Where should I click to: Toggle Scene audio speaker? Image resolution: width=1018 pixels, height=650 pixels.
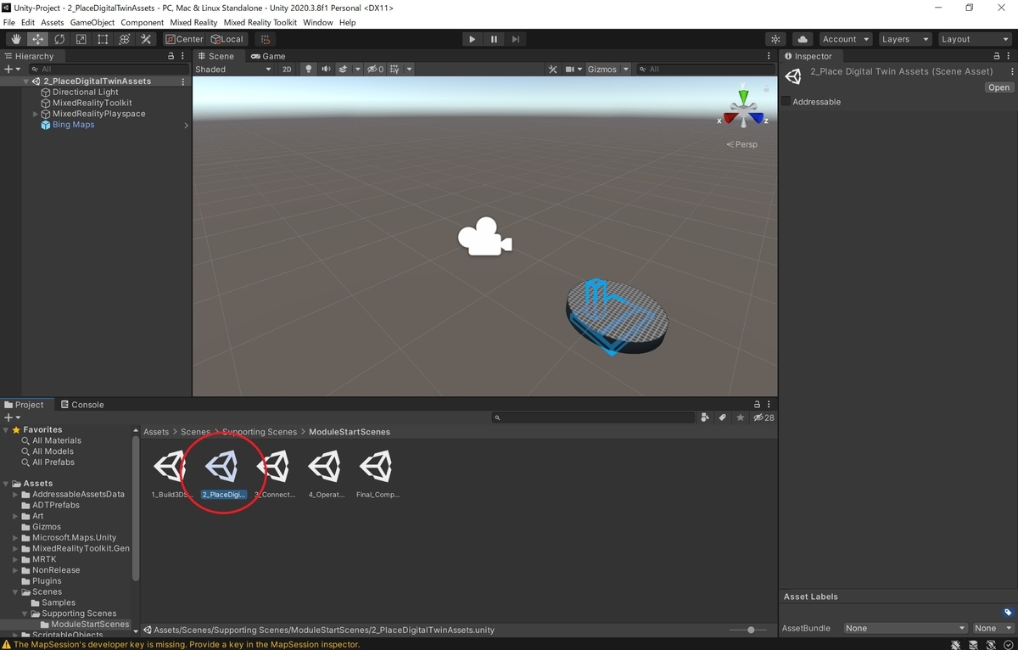tap(326, 70)
